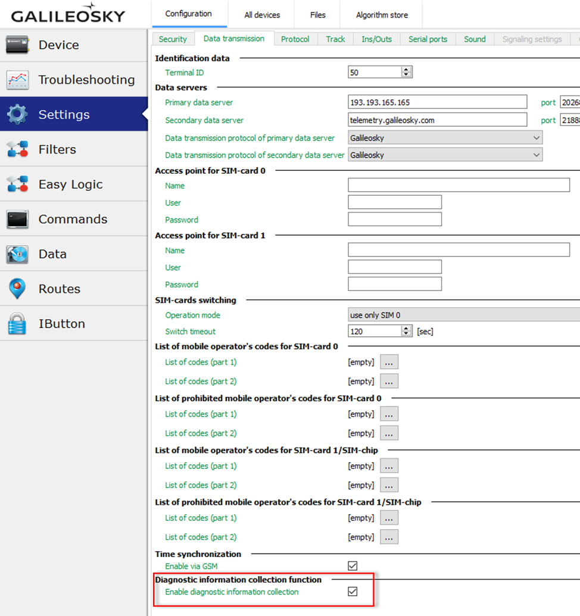Uncheck Enable diagnostic information collection
The image size is (580, 616).
pyautogui.click(x=353, y=592)
